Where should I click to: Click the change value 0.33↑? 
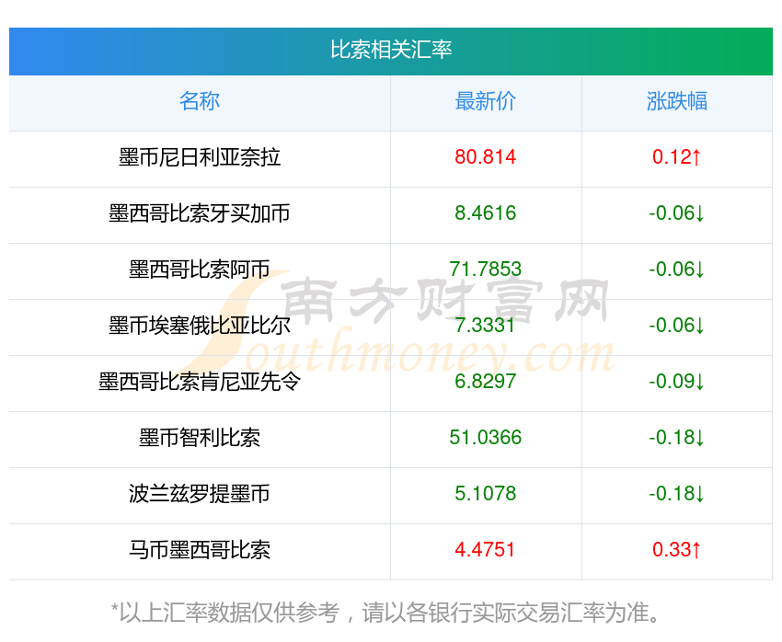click(x=677, y=550)
